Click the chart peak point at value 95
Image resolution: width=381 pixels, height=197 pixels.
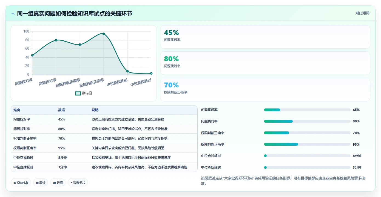point(104,34)
